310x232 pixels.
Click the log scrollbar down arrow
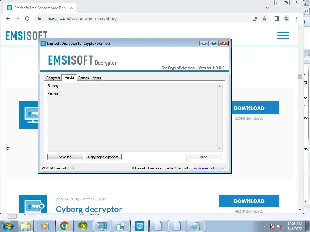(219, 149)
